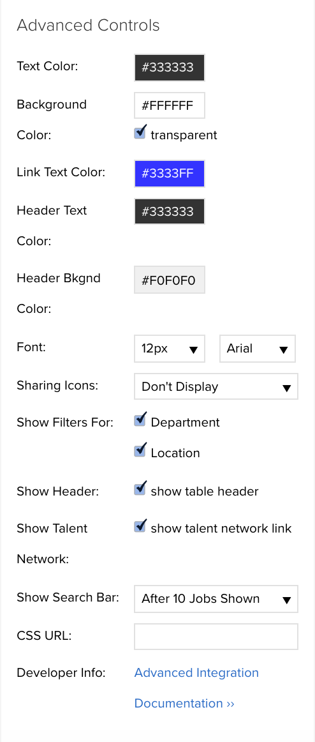The width and height of the screenshot is (315, 742).
Task: Click the arrow of After 10 Jobs Shown
Action: pyautogui.click(x=286, y=600)
